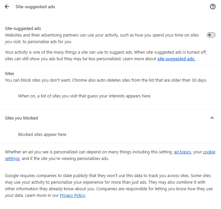Open the help question mark icon
Image resolution: width=221 pixels, height=209 pixels.
pyautogui.click(x=212, y=7)
